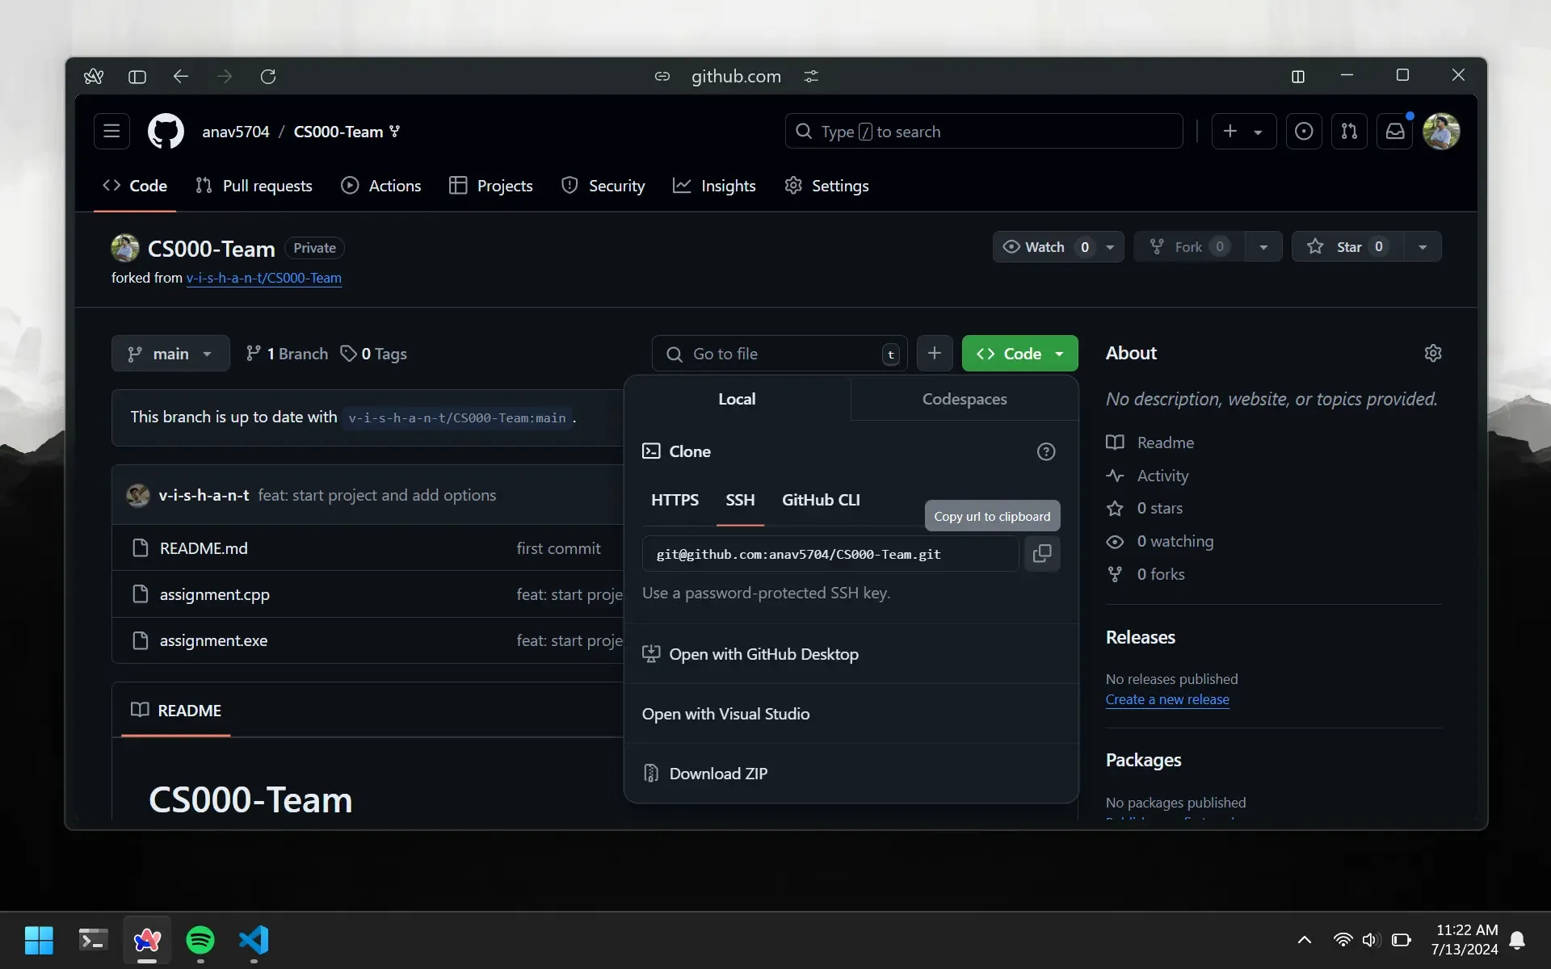The image size is (1551, 969).
Task: Open the user profile avatar menu
Action: [1441, 131]
